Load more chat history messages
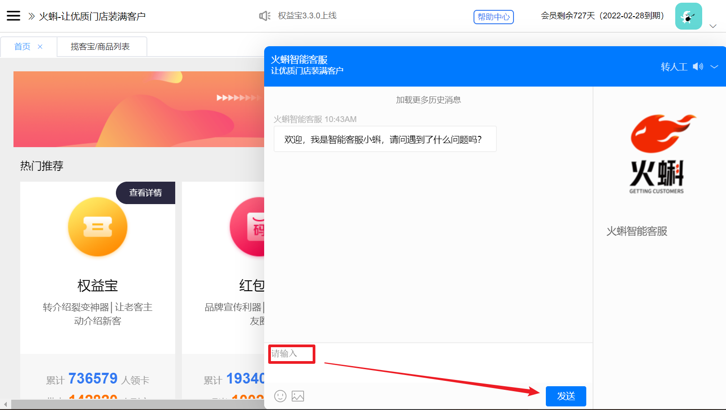Image resolution: width=726 pixels, height=410 pixels. pos(429,100)
